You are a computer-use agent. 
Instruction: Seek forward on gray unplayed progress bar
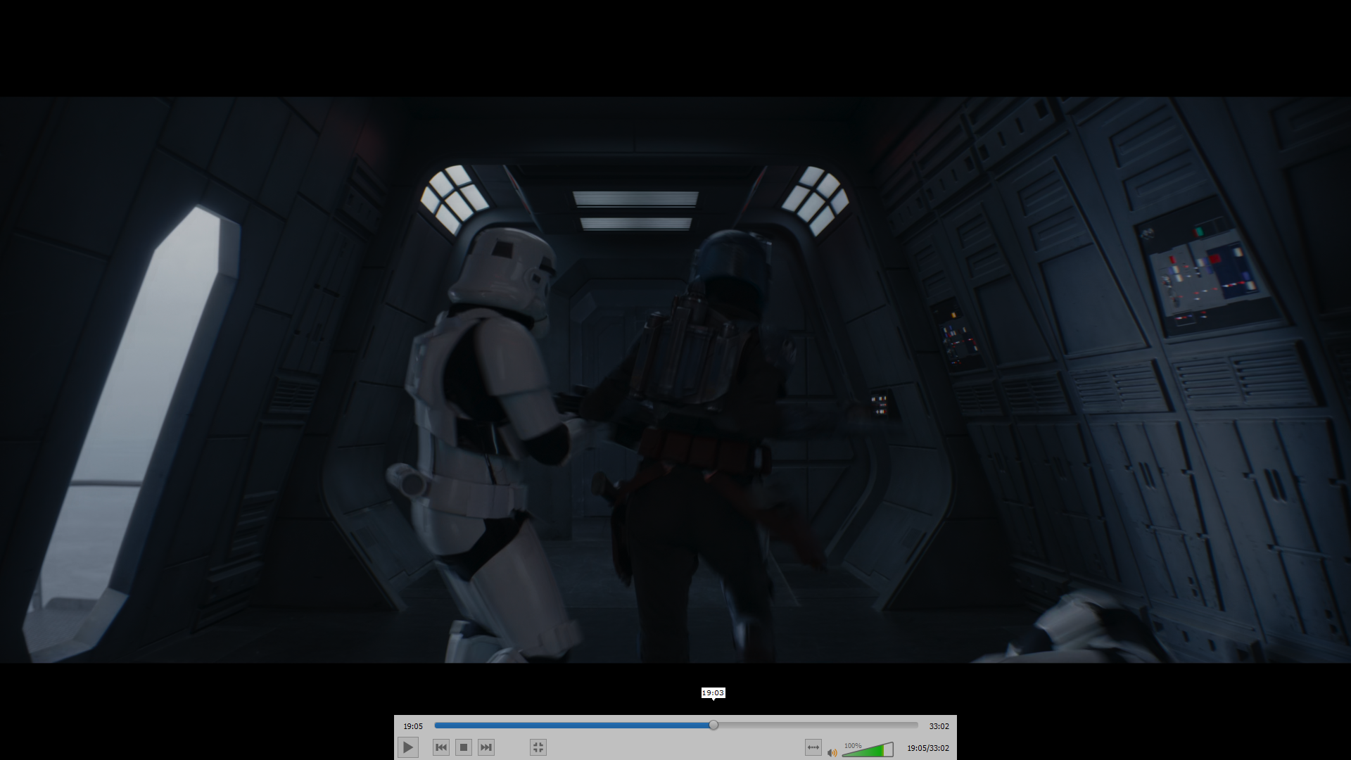click(816, 725)
